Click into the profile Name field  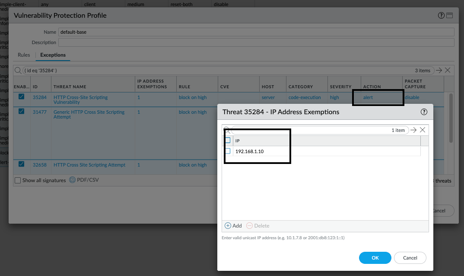tap(256, 32)
